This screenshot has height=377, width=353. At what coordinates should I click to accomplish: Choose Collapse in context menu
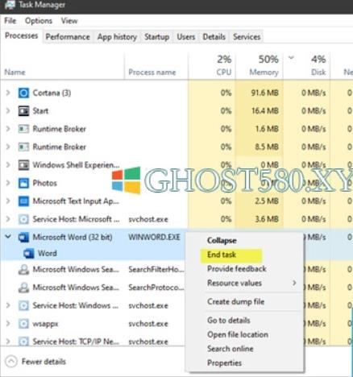point(222,240)
